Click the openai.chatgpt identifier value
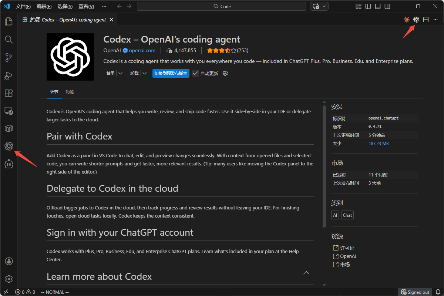 [383, 118]
